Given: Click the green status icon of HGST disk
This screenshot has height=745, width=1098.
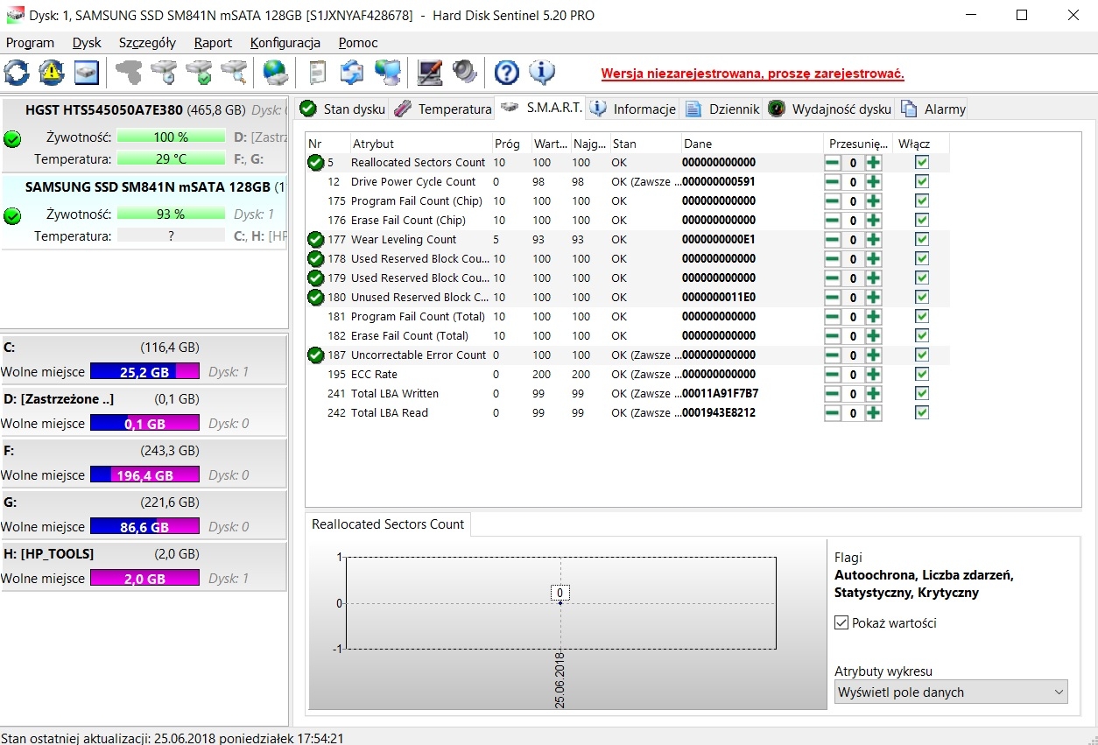Looking at the screenshot, I should (12, 138).
